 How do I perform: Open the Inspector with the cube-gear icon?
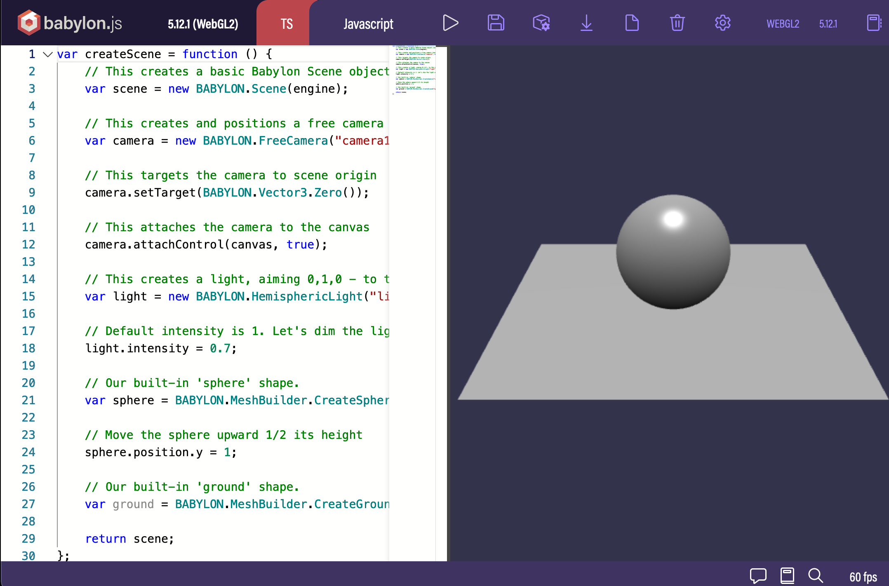point(541,23)
